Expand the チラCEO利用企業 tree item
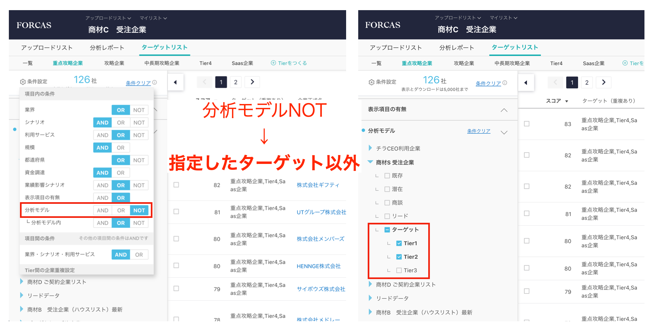This screenshot has width=651, height=335. coord(370,148)
